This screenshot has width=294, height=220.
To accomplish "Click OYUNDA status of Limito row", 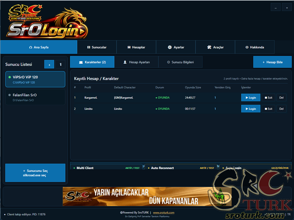I will point(163,109).
